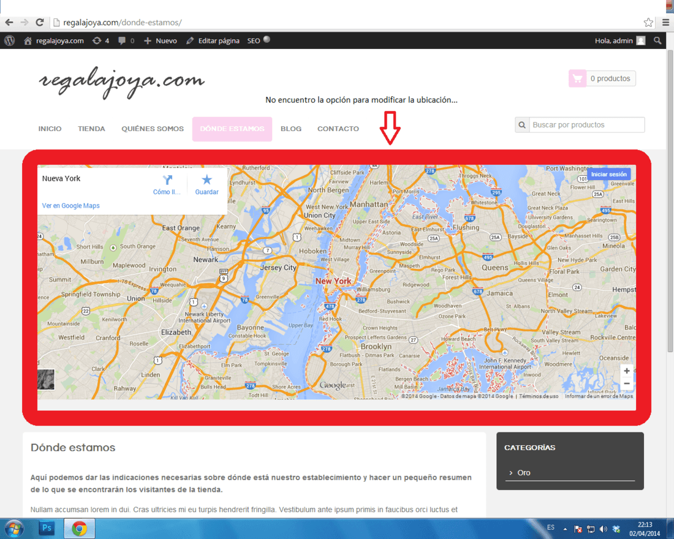Image resolution: width=674 pixels, height=539 pixels.
Task: Click the admin avatar next to Hola, admin
Action: click(x=641, y=41)
